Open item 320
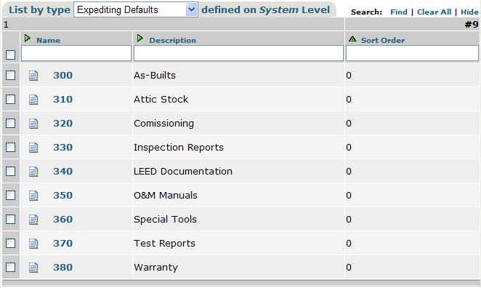This screenshot has height=288, width=481. [x=63, y=124]
